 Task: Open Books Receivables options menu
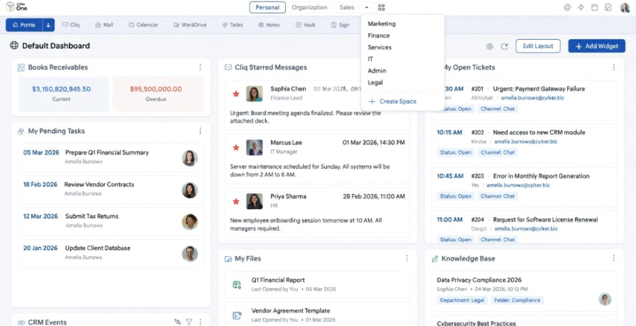tap(200, 67)
